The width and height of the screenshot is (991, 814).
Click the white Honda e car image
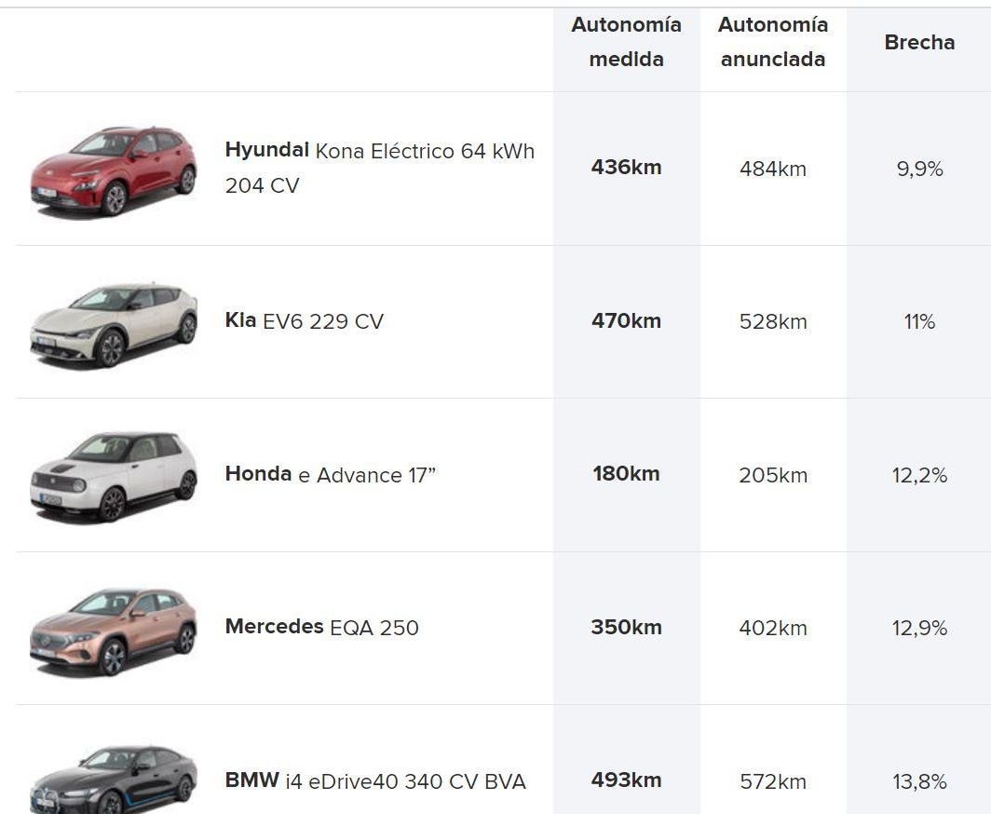114,476
